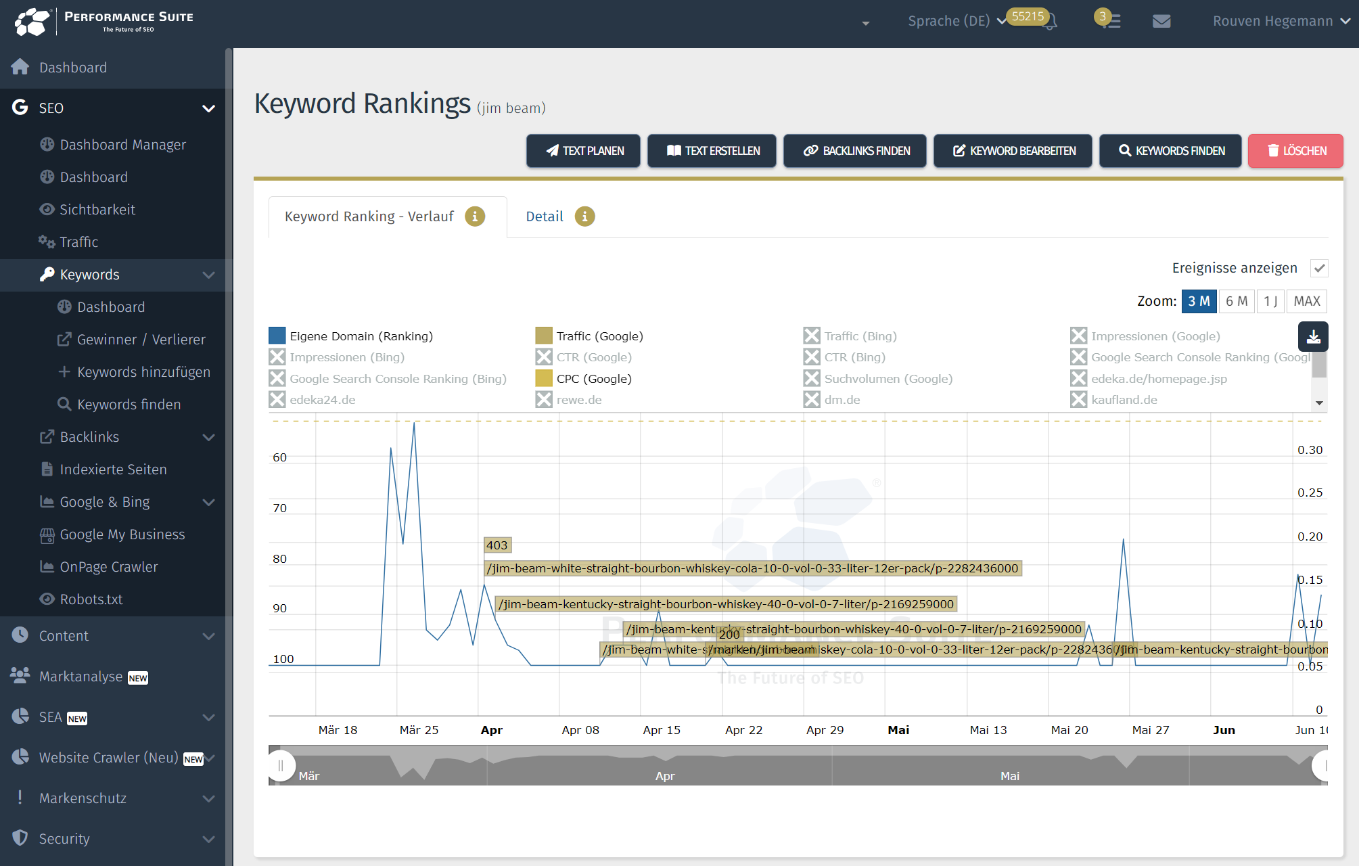
Task: Open the Sprache (DE) language dropdown
Action: tap(957, 21)
